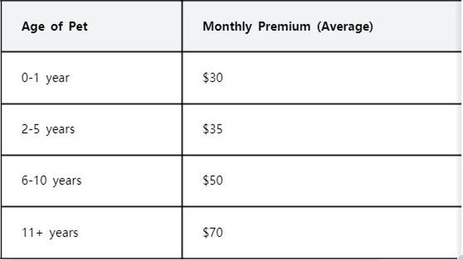Click the word Pet in header

(78, 26)
